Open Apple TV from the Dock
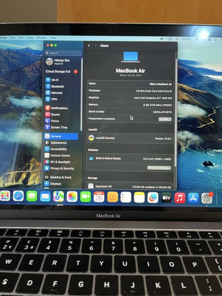 pos(166,198)
